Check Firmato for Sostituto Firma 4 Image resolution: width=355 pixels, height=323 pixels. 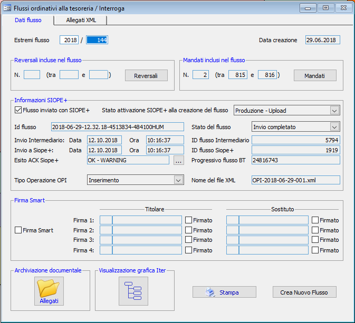(x=315, y=250)
